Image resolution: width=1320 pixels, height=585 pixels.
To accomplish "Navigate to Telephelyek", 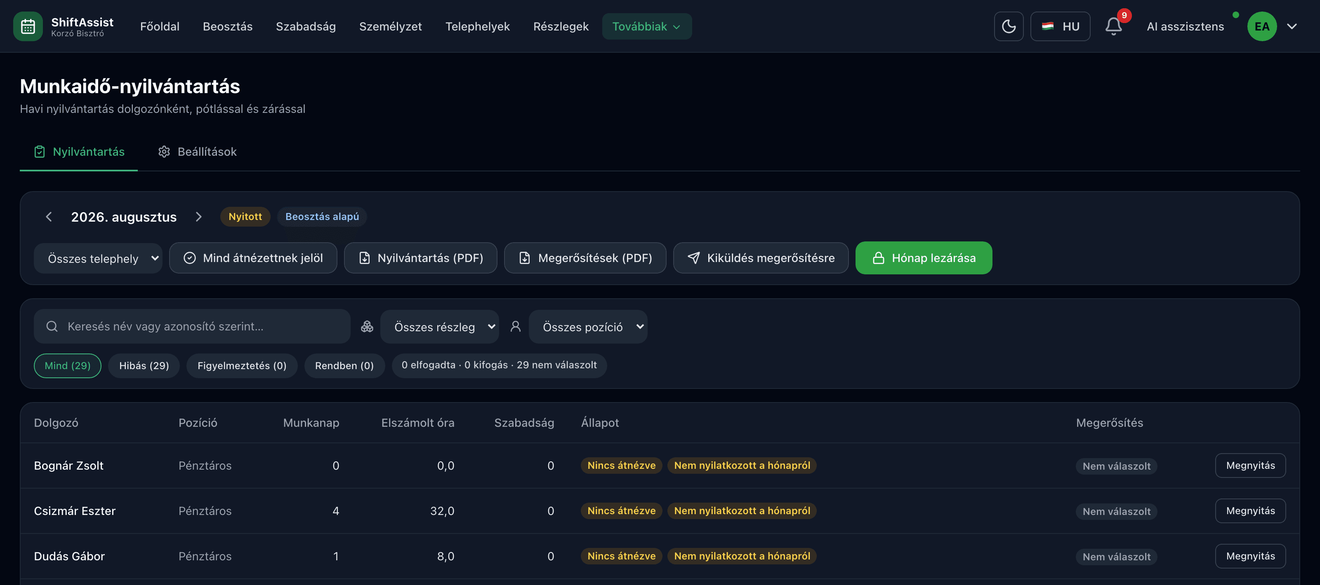I will click(478, 27).
